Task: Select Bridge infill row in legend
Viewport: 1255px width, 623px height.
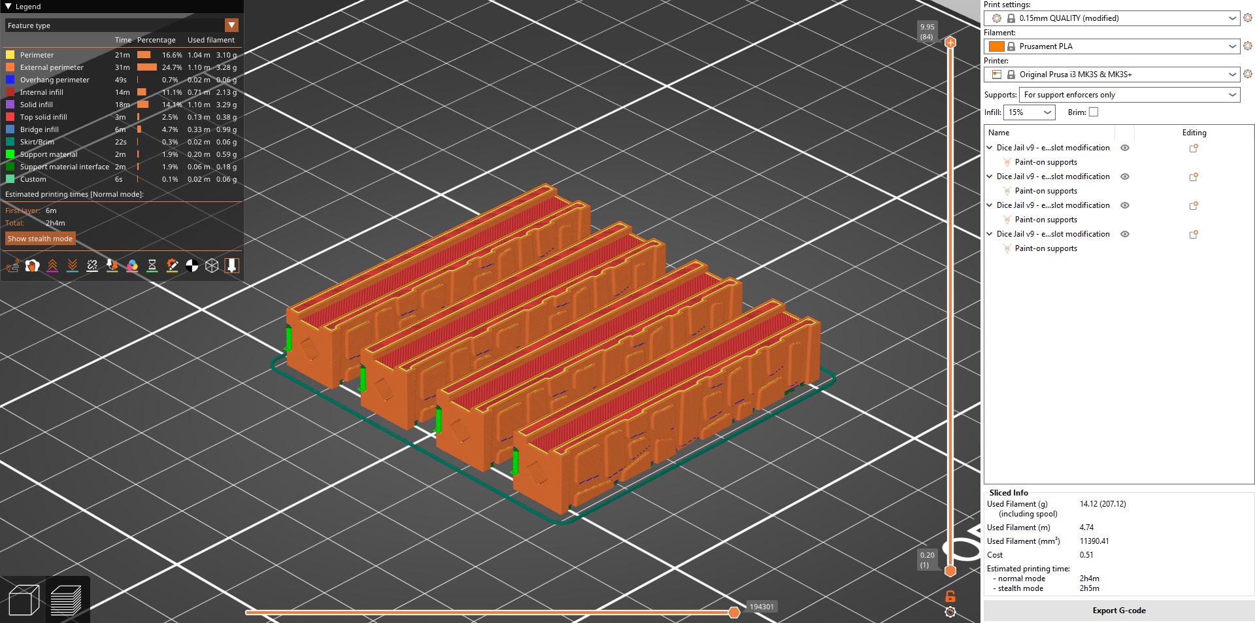Action: click(x=121, y=129)
